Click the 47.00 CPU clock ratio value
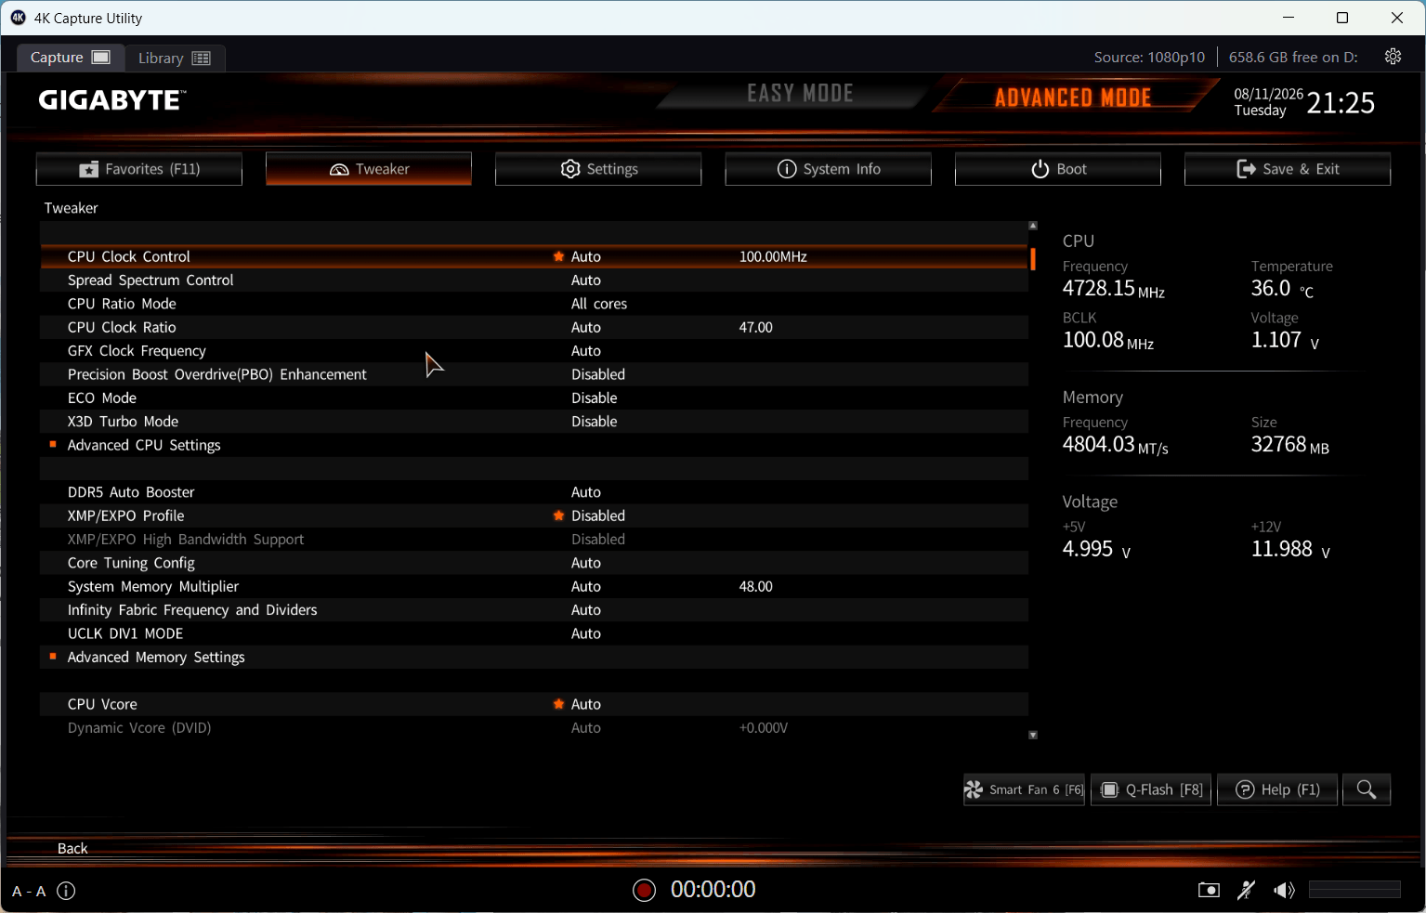The image size is (1426, 913). [756, 327]
